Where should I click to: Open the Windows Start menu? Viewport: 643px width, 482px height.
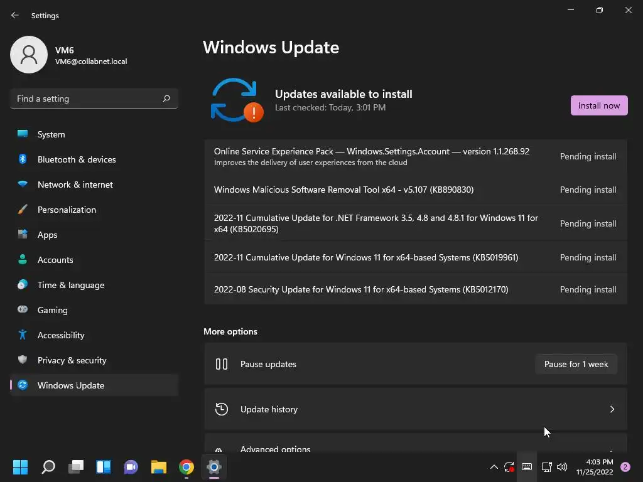tap(20, 467)
